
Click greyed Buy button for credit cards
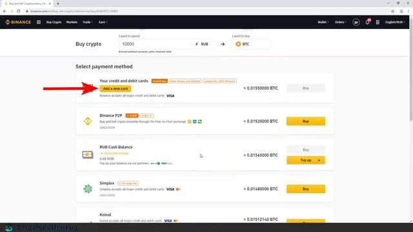(x=306, y=88)
